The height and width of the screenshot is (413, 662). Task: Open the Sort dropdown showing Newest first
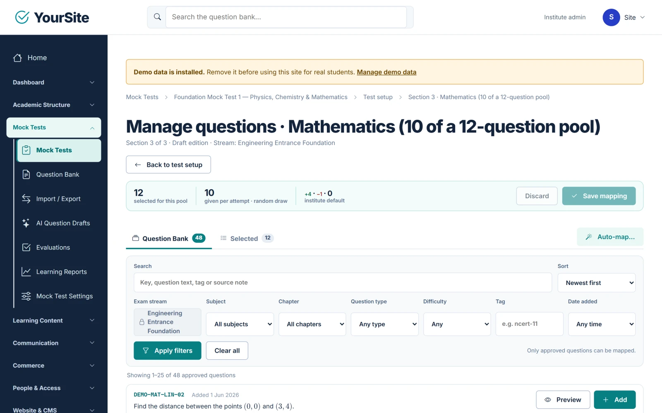(x=597, y=283)
